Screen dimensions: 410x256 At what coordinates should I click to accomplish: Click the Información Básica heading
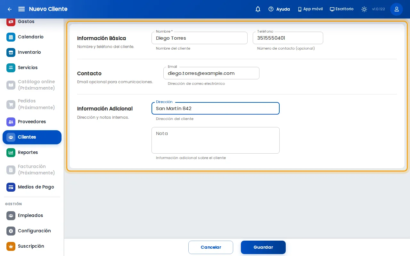coord(102,38)
